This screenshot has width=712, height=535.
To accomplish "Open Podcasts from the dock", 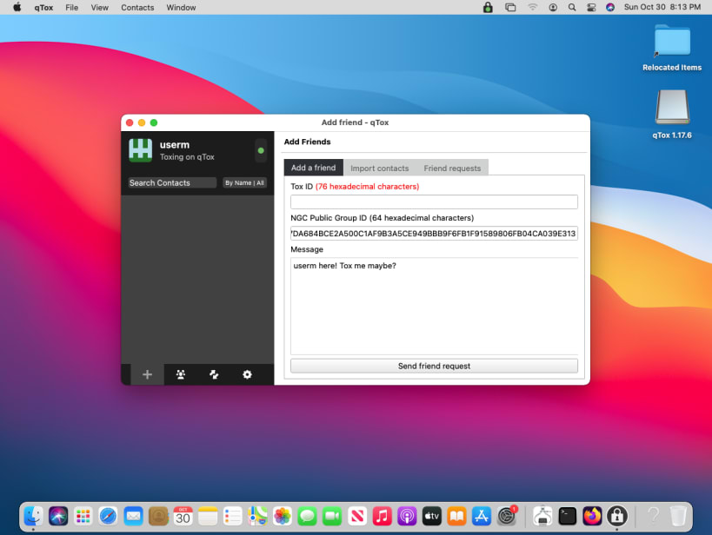I will pyautogui.click(x=407, y=516).
